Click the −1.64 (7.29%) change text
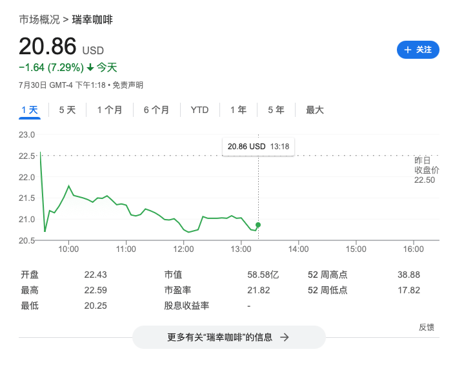This screenshot has width=464, height=365. (52, 68)
